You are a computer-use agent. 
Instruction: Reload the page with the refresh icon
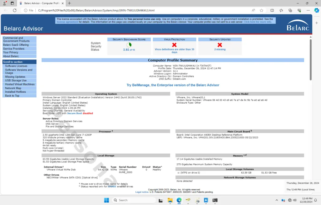[14, 10]
